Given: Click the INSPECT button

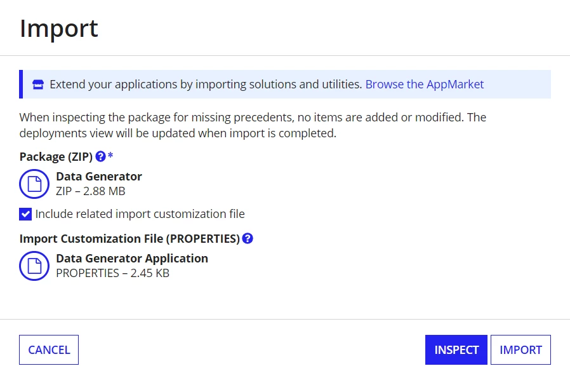Looking at the screenshot, I should click(456, 349).
